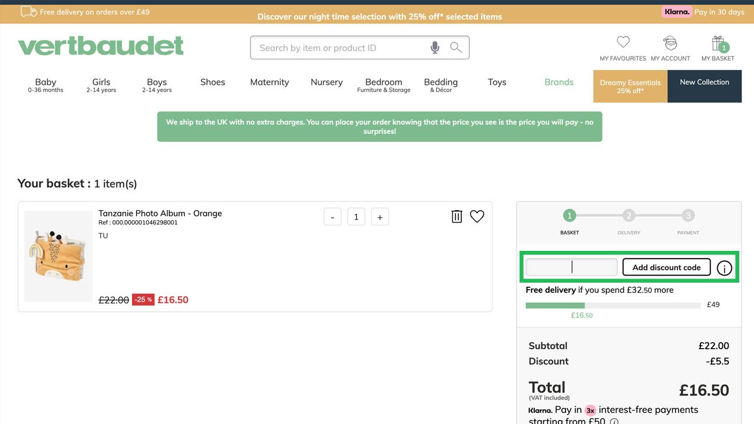Open Bedroom Furniture & Storage menu
The height and width of the screenshot is (424, 754).
click(x=383, y=85)
